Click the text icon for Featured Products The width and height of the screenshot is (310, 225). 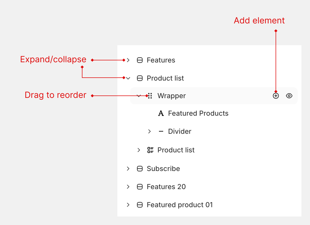coord(161,114)
